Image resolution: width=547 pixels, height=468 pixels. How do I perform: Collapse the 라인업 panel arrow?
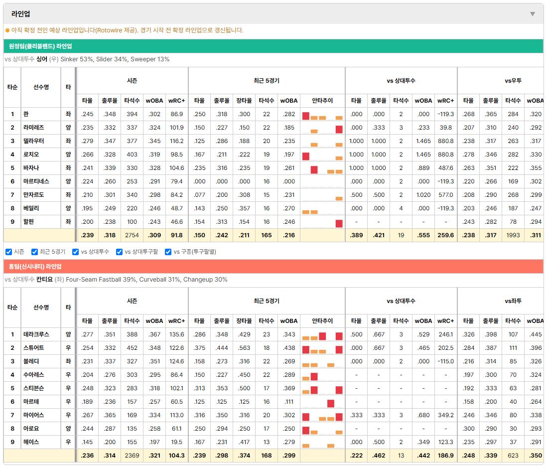[x=533, y=14]
